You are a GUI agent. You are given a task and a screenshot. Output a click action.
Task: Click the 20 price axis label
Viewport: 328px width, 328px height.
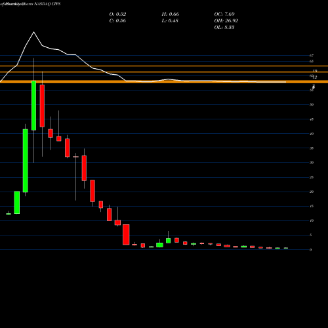pyautogui.click(x=312, y=192)
